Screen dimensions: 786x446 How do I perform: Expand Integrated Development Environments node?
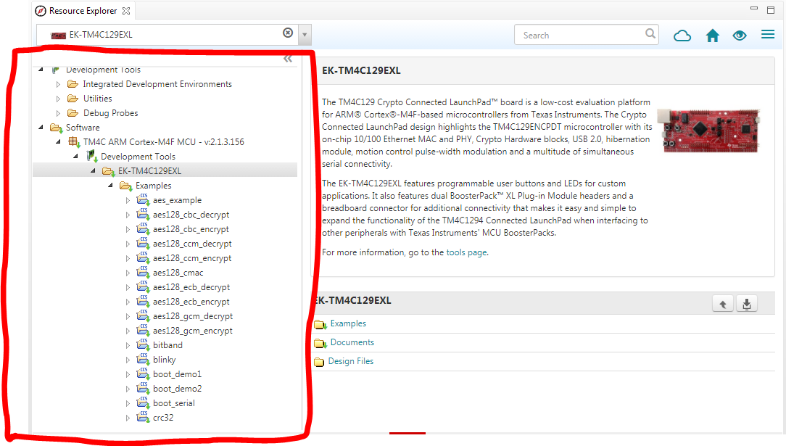[x=58, y=84]
